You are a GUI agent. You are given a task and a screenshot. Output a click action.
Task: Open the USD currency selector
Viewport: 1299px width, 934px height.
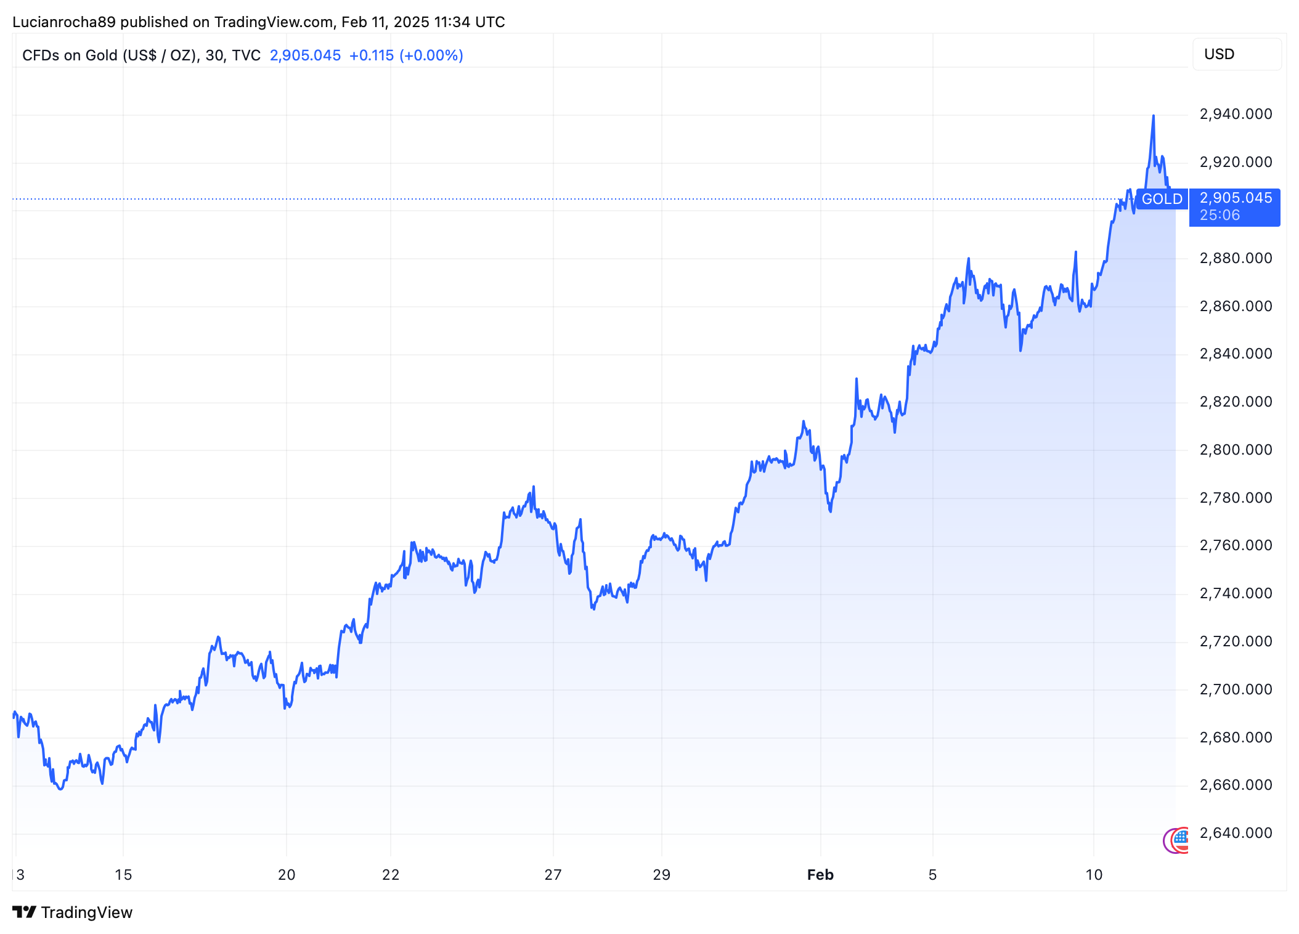[x=1237, y=54]
